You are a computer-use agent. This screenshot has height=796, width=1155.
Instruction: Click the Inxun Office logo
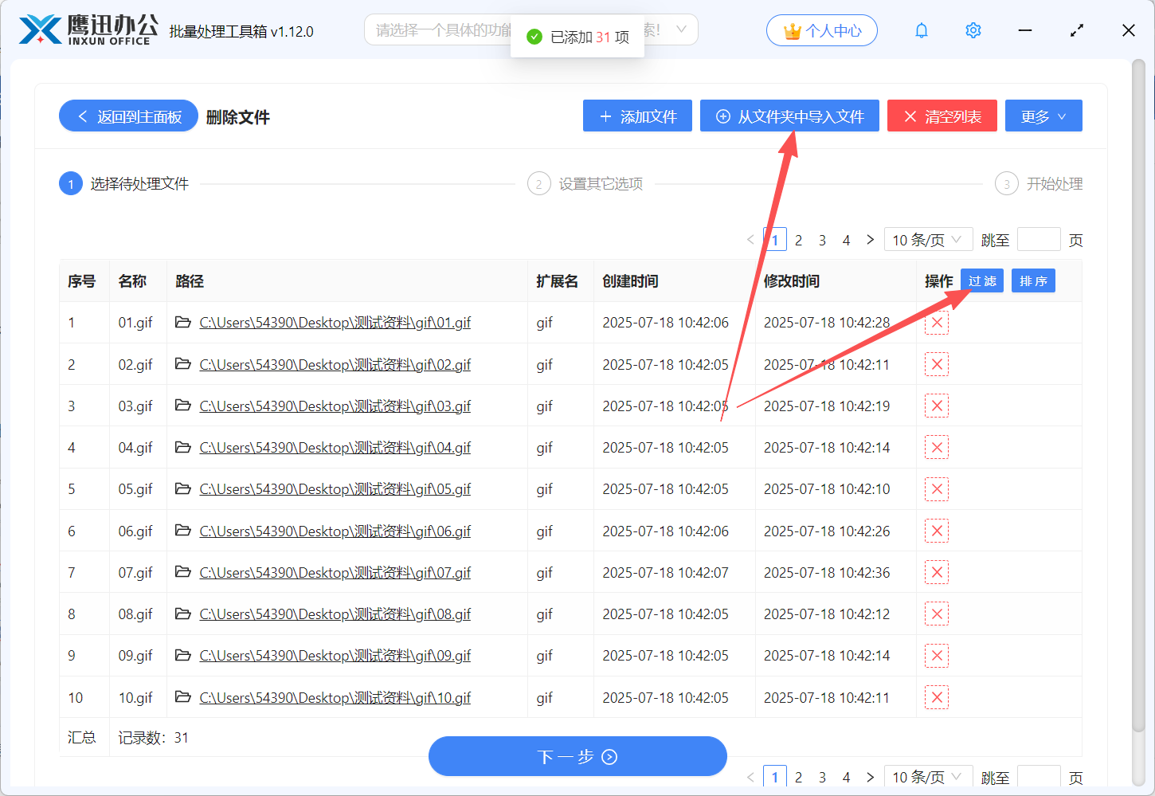[x=88, y=30]
